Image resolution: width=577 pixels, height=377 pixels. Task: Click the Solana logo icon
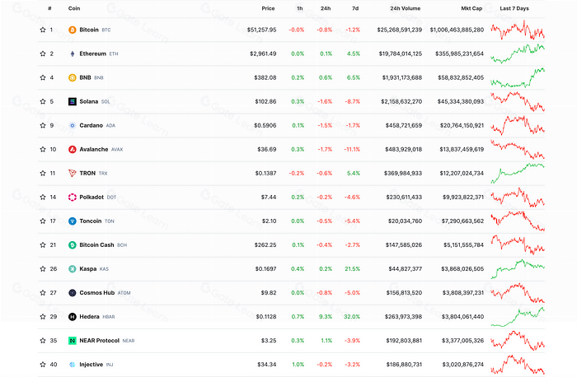(x=73, y=101)
